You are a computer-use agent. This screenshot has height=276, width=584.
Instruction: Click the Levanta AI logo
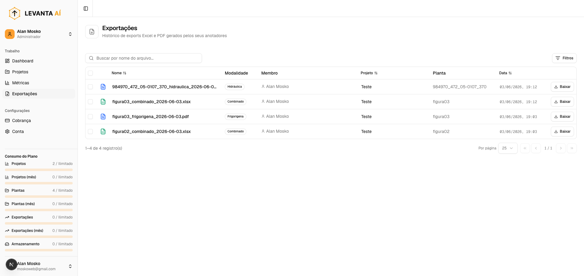[35, 13]
